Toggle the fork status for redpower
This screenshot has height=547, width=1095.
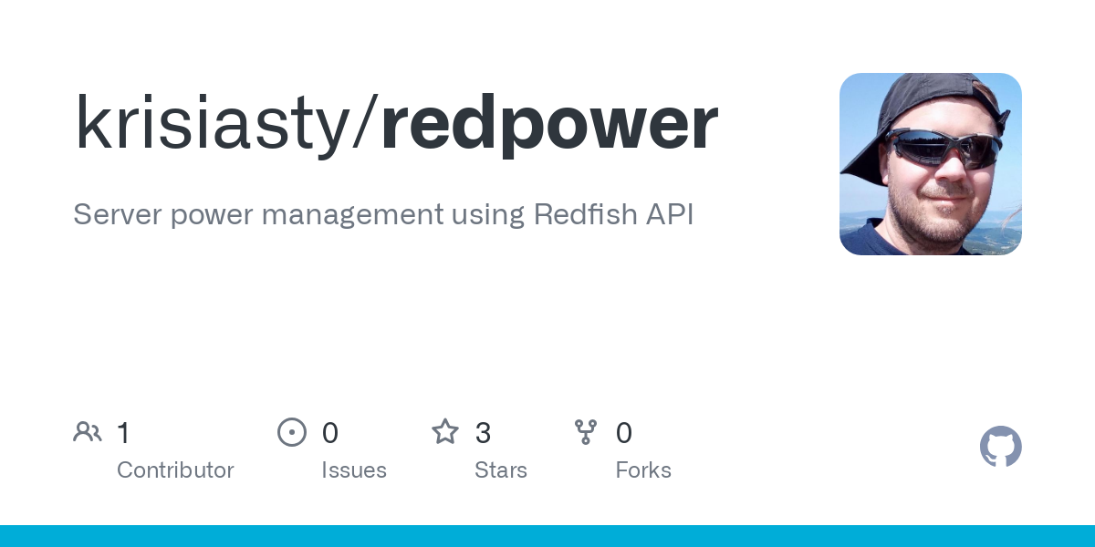[586, 432]
